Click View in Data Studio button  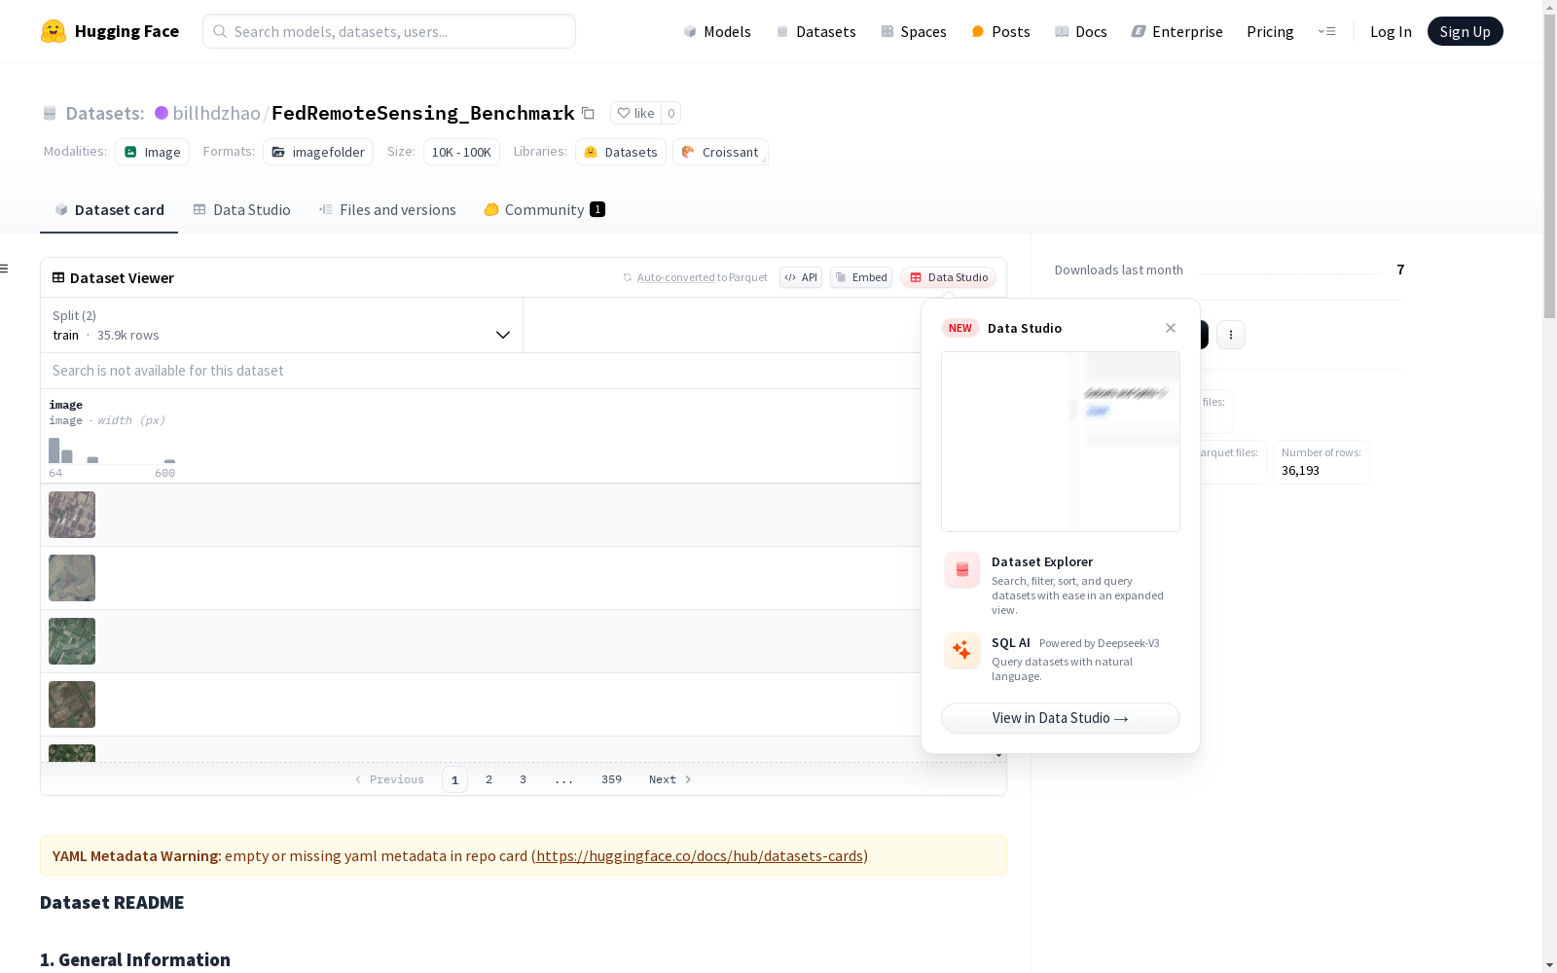[x=1061, y=718]
